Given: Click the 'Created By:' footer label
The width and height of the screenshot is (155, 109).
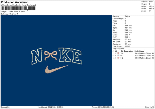Looking at the screenshot, I should (x=5, y=107).
